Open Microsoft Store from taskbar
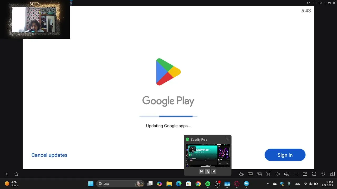 (189, 184)
